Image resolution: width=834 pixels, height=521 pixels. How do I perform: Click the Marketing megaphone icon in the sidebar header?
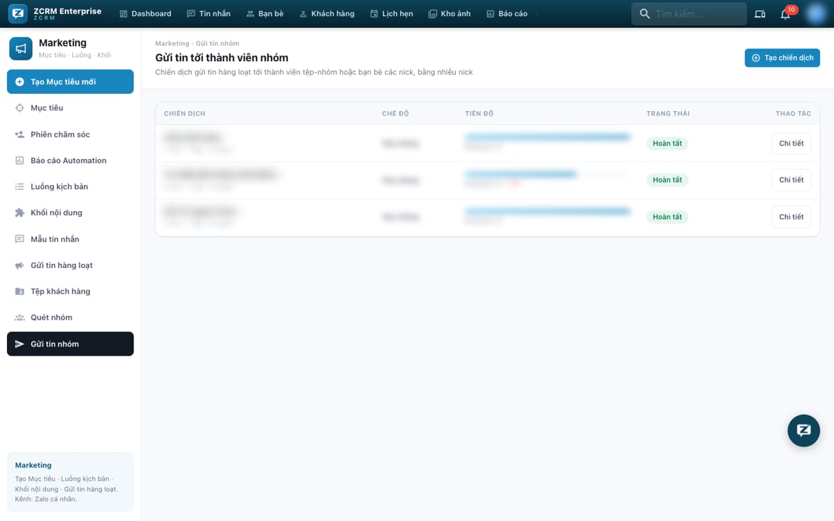21,49
